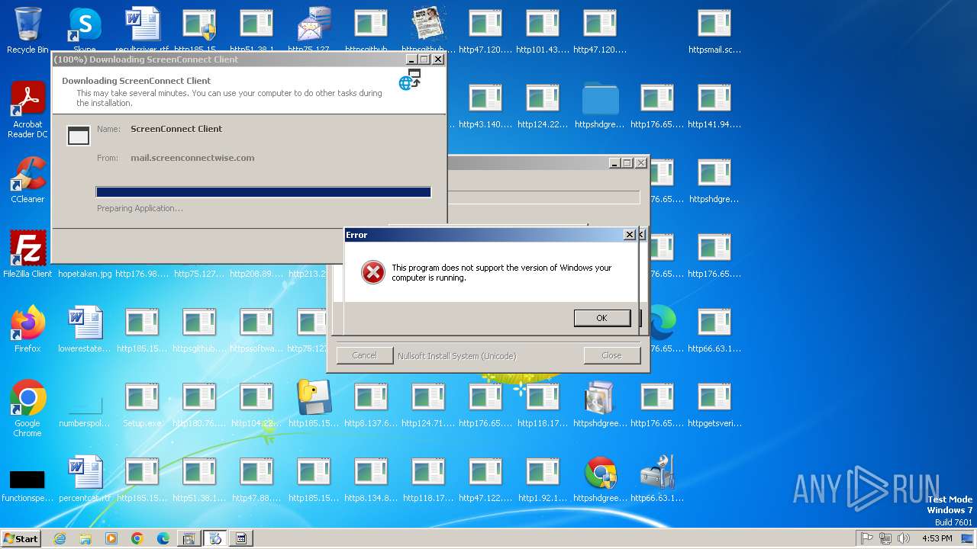Click the Close button in Nullsoft installer window
The width and height of the screenshot is (977, 549).
coord(611,355)
